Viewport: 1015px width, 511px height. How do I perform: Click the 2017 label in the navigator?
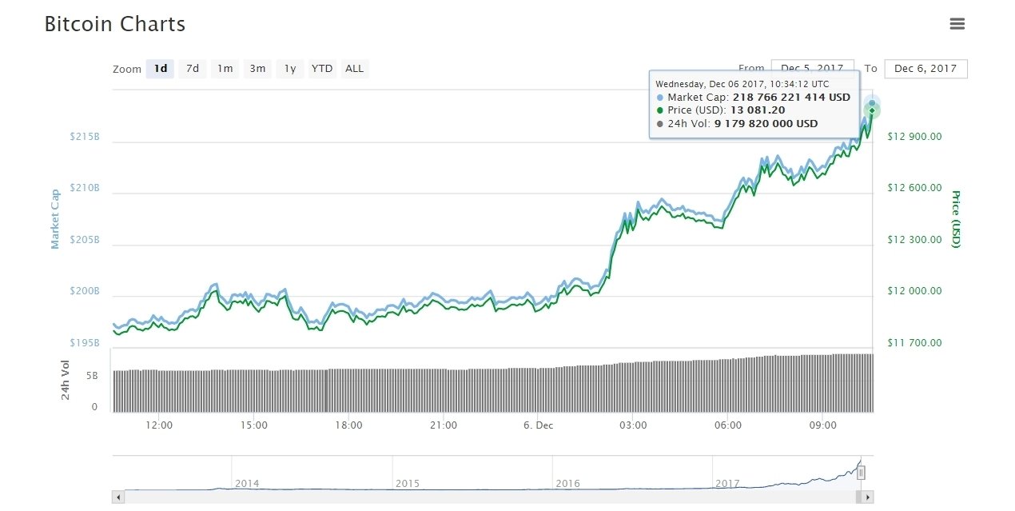point(727,484)
